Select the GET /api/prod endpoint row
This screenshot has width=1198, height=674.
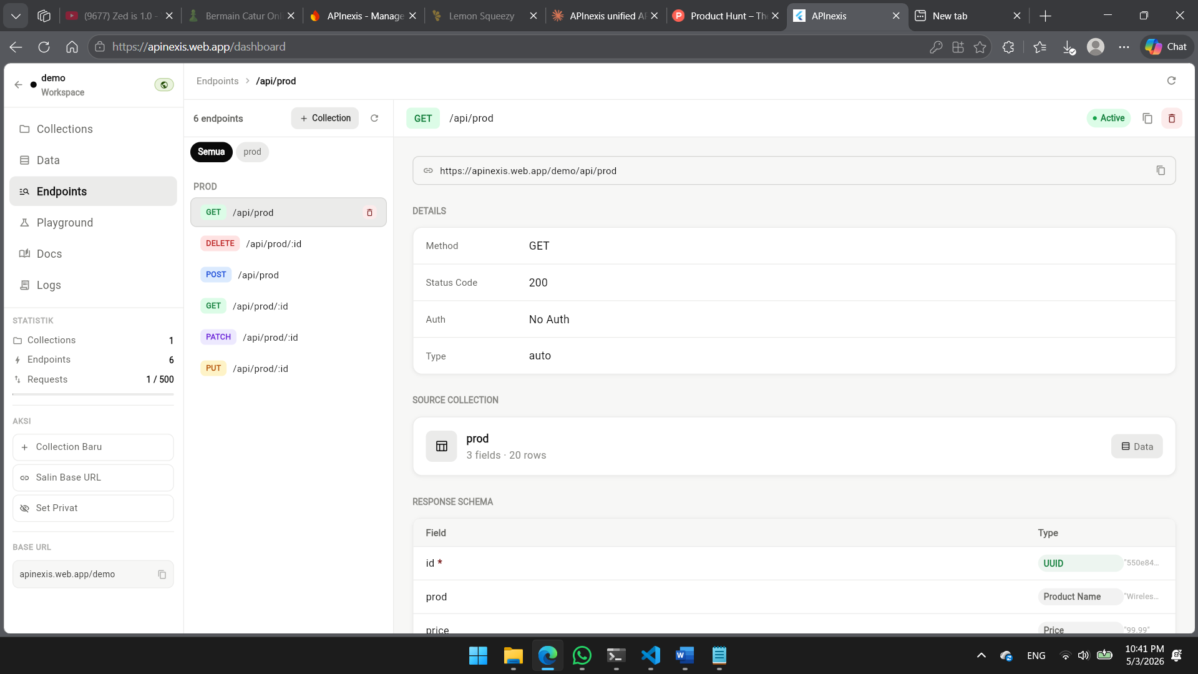click(x=288, y=212)
